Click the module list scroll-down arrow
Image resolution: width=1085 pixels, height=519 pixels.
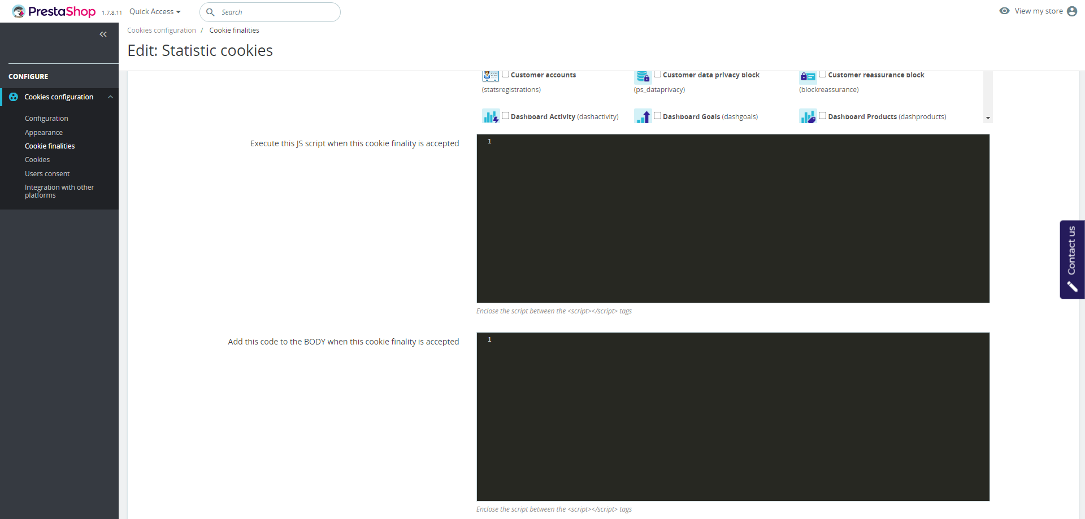[x=988, y=118]
